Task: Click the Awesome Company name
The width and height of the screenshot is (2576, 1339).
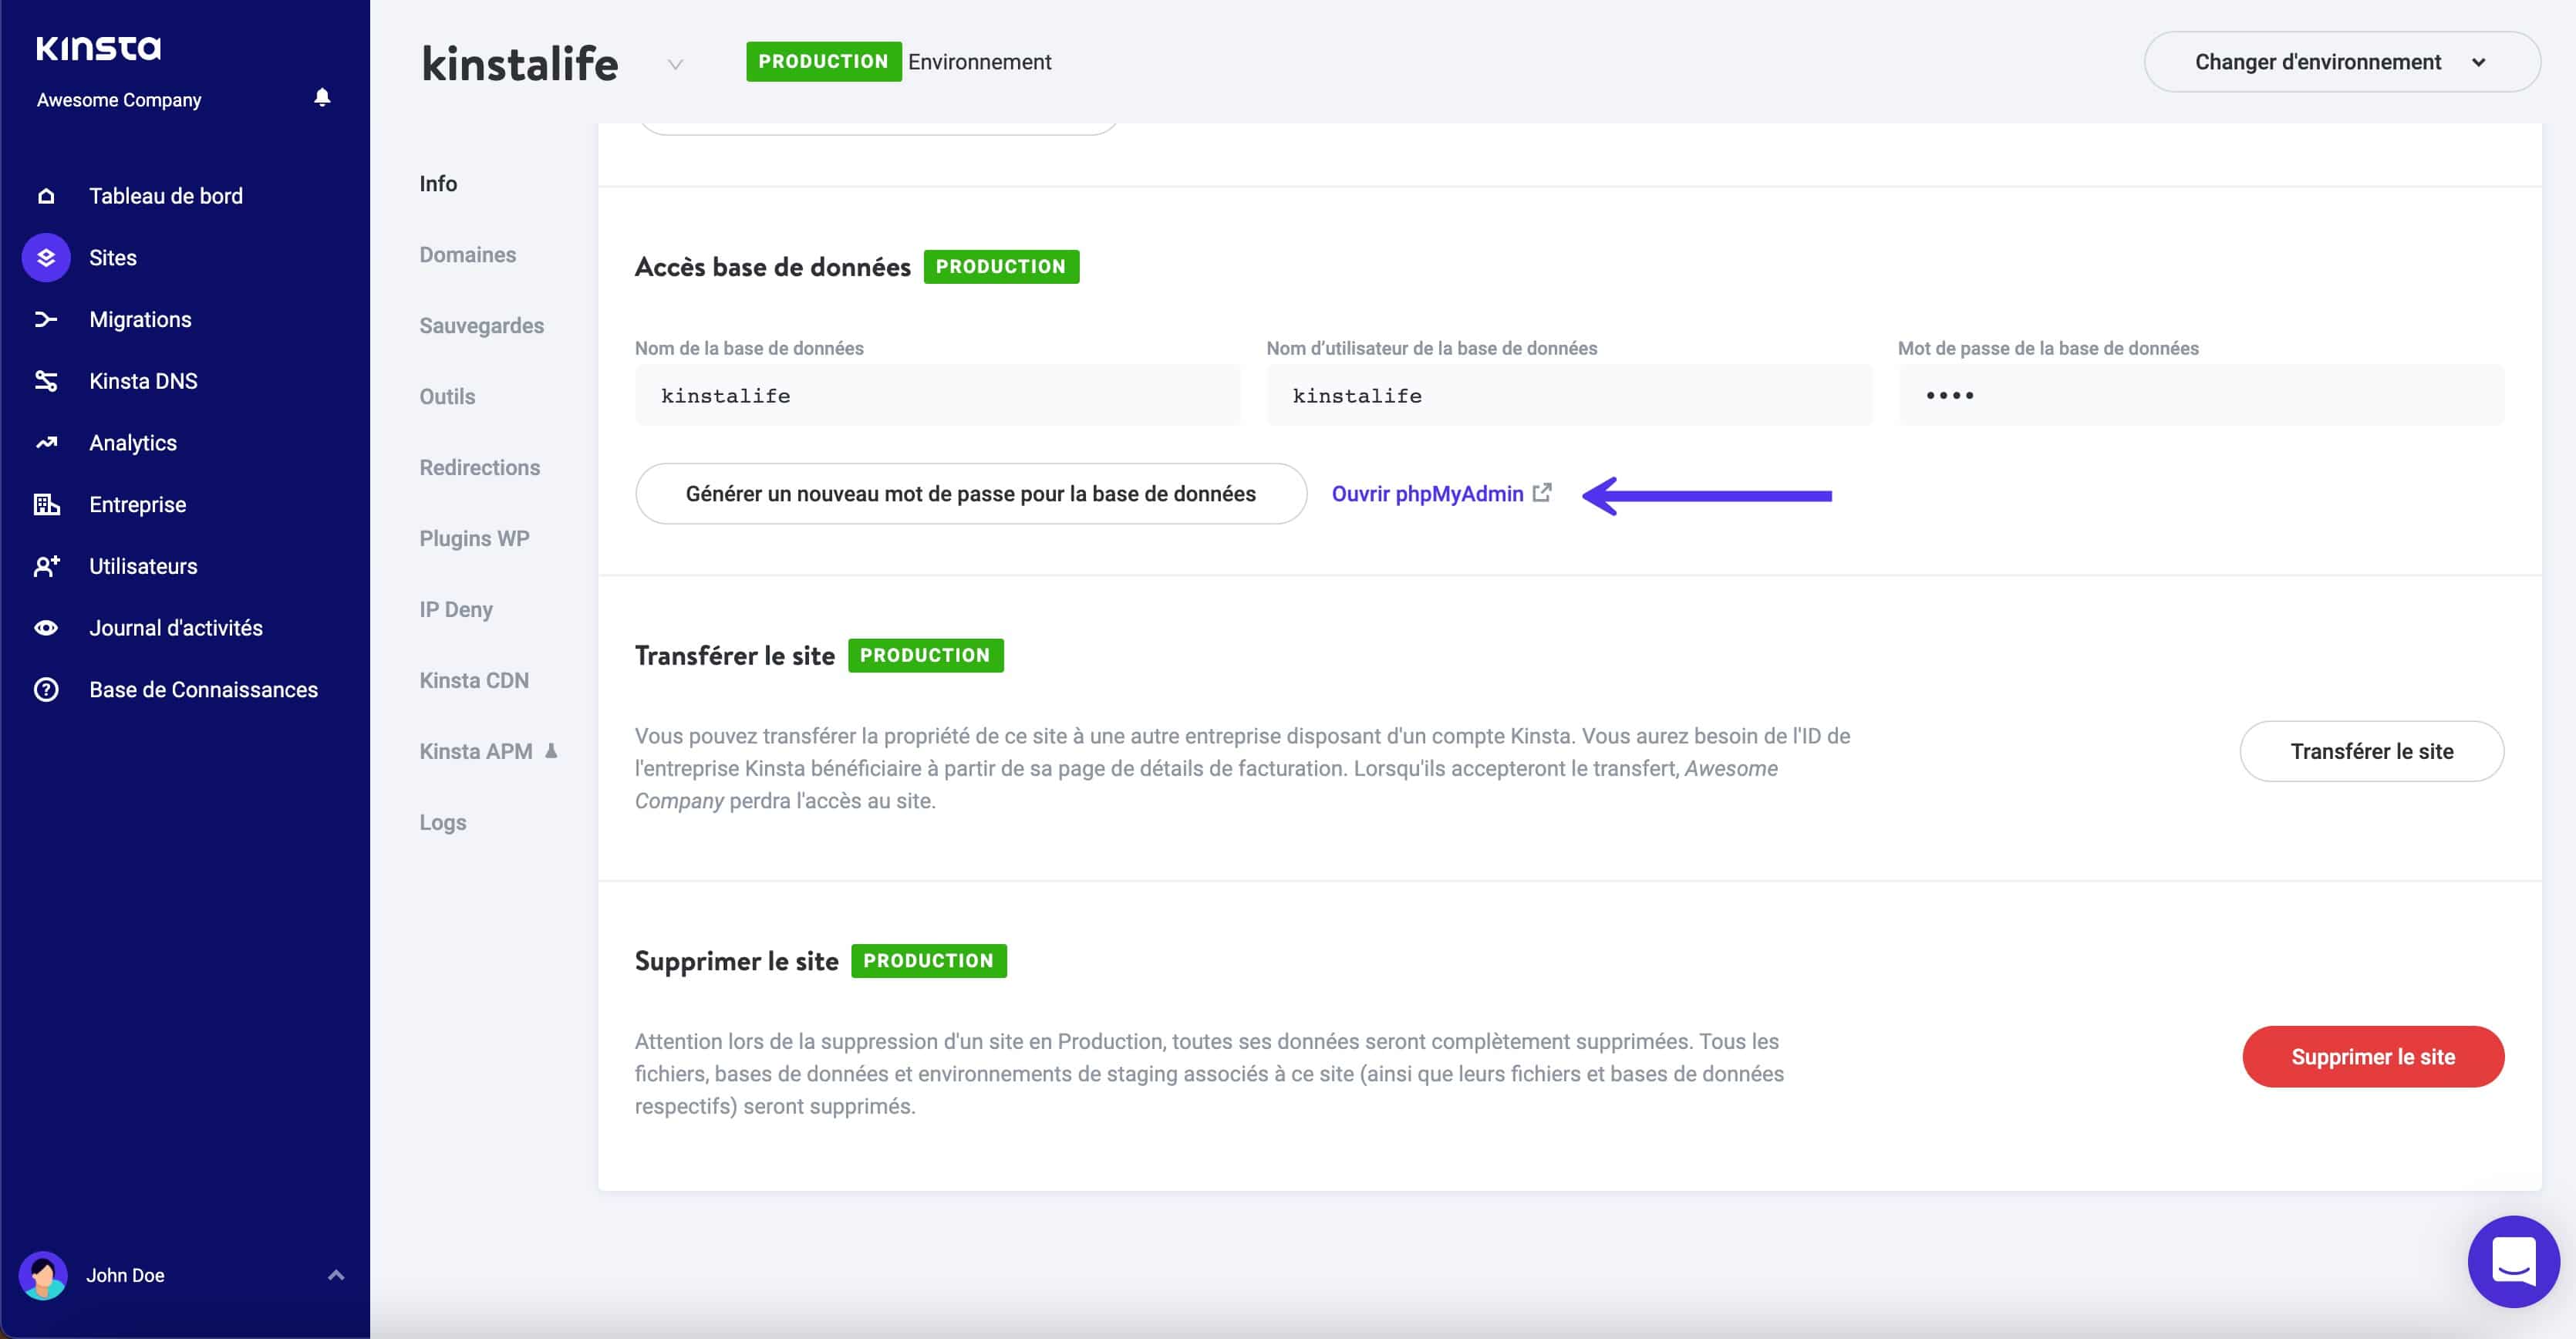Action: [119, 100]
